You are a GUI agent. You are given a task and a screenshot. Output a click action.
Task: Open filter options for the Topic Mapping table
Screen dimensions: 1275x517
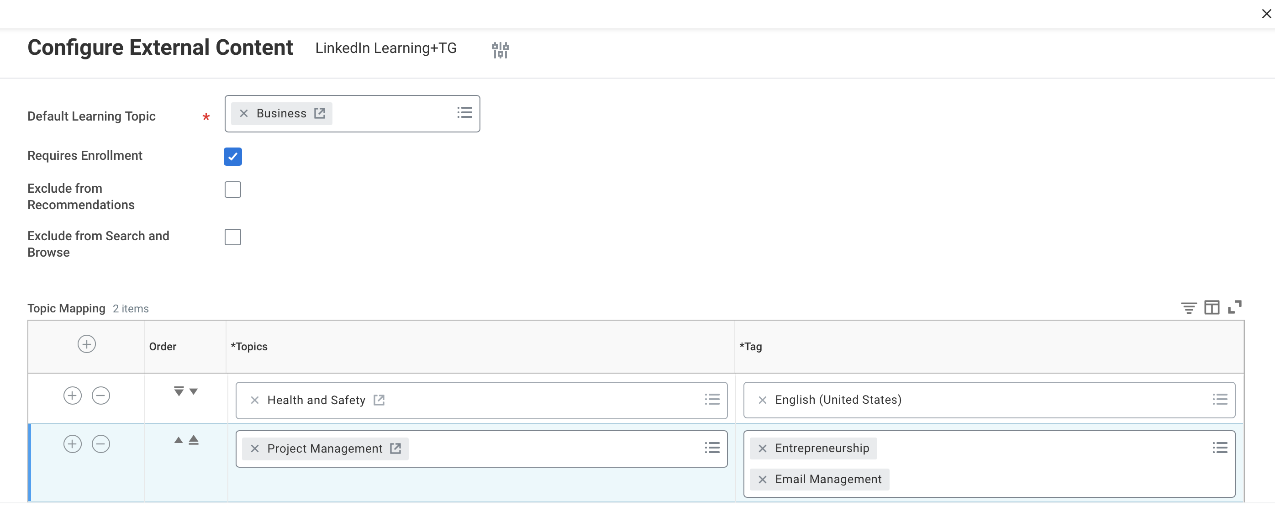pos(1189,307)
